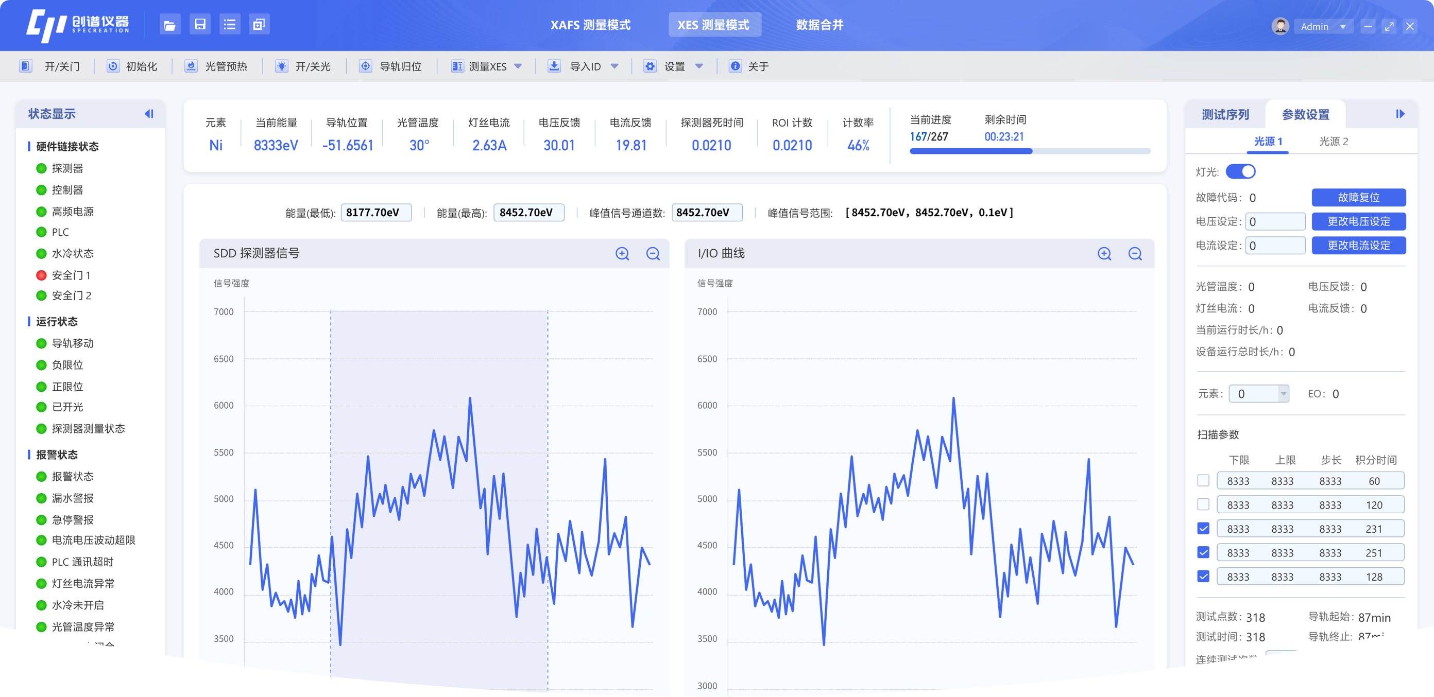The width and height of the screenshot is (1434, 697).
Task: Click 更改电压设定 to apply voltage
Action: 1359,221
